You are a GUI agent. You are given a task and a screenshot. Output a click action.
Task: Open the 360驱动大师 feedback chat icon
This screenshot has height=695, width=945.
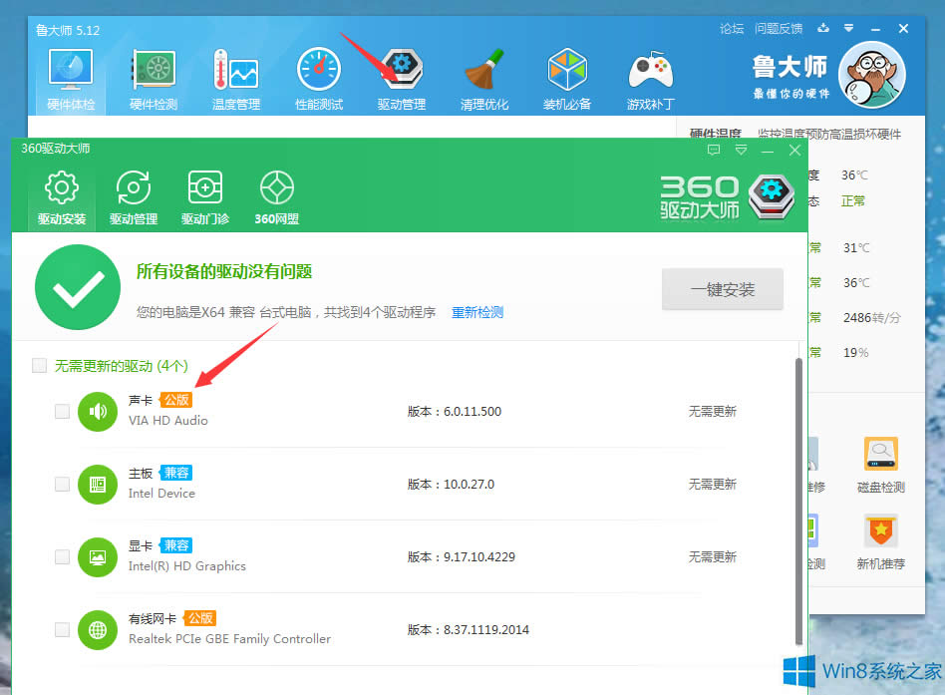714,151
